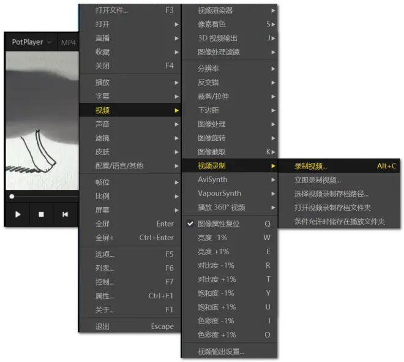Open 反交错 submenu
Viewport: 404px width, 362px height.
click(230, 83)
